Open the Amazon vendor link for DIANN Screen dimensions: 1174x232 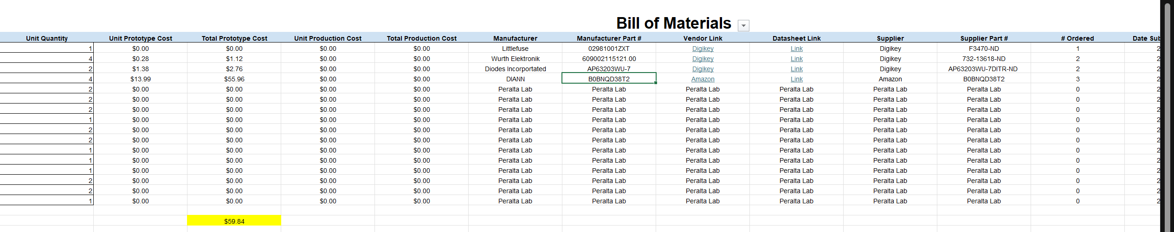point(703,79)
